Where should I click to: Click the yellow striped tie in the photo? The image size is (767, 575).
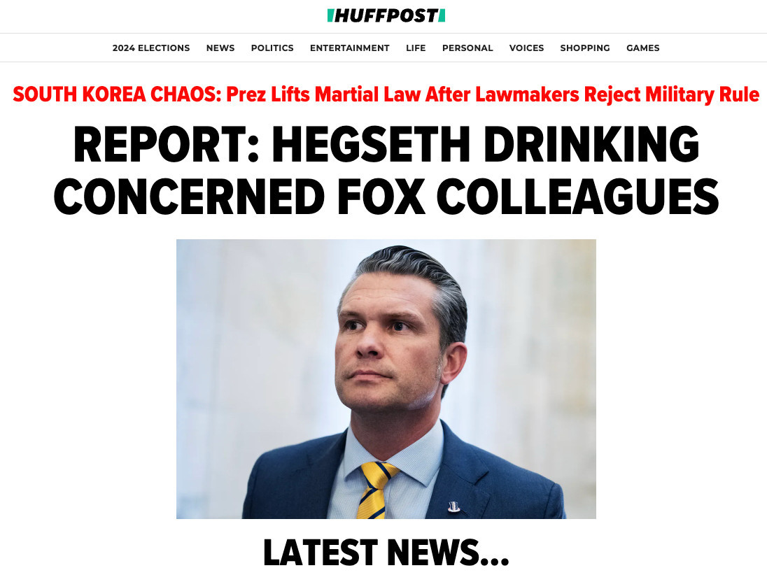375,490
